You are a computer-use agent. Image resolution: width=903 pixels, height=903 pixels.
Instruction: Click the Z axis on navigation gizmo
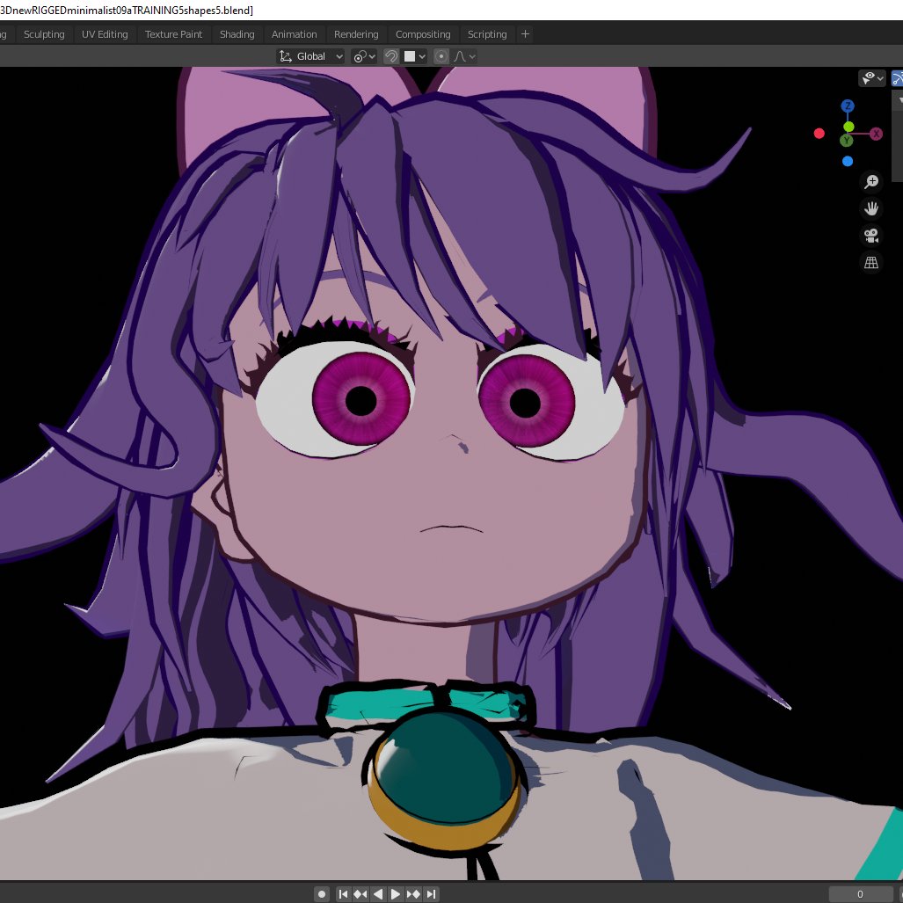[x=847, y=106]
